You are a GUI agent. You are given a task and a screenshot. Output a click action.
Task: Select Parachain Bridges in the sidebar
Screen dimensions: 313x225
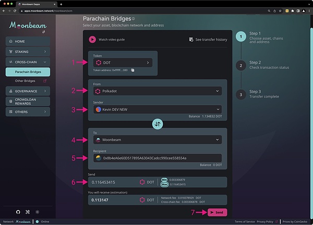[28, 71]
